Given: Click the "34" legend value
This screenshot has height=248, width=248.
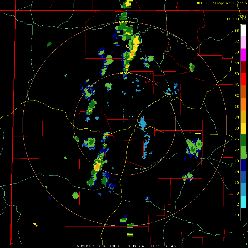Looking at the screenshot, I should pos(237,117).
